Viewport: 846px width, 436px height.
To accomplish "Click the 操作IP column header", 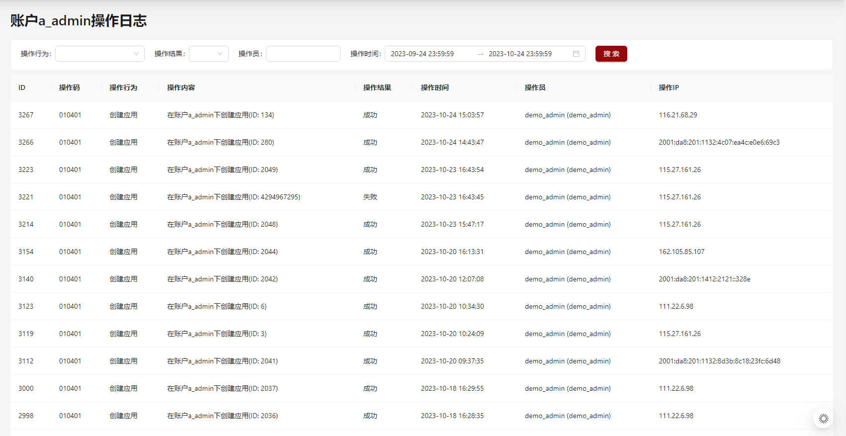I will click(x=669, y=87).
